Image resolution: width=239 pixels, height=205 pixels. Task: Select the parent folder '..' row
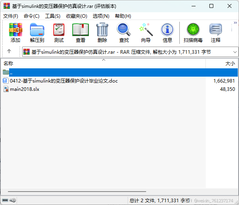120,73
